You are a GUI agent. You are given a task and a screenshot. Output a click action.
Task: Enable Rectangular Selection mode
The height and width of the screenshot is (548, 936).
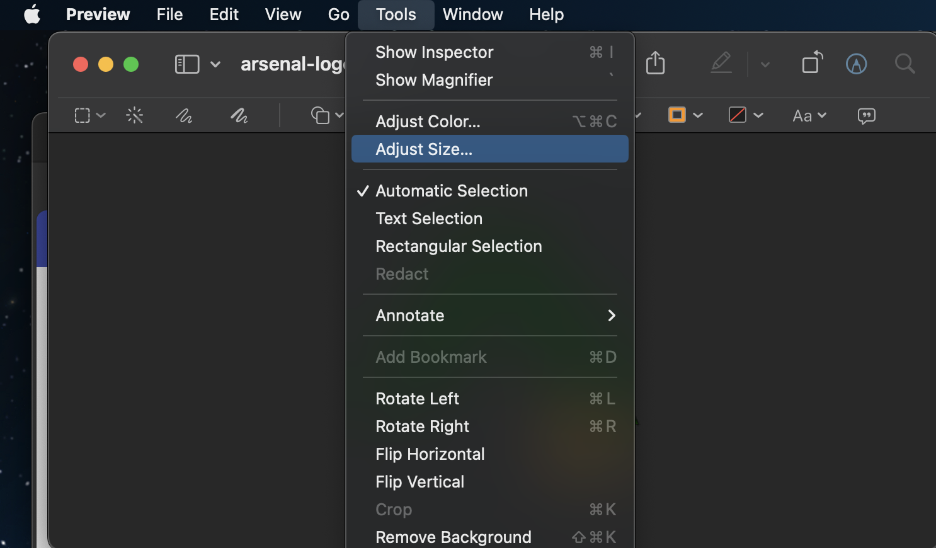(459, 246)
